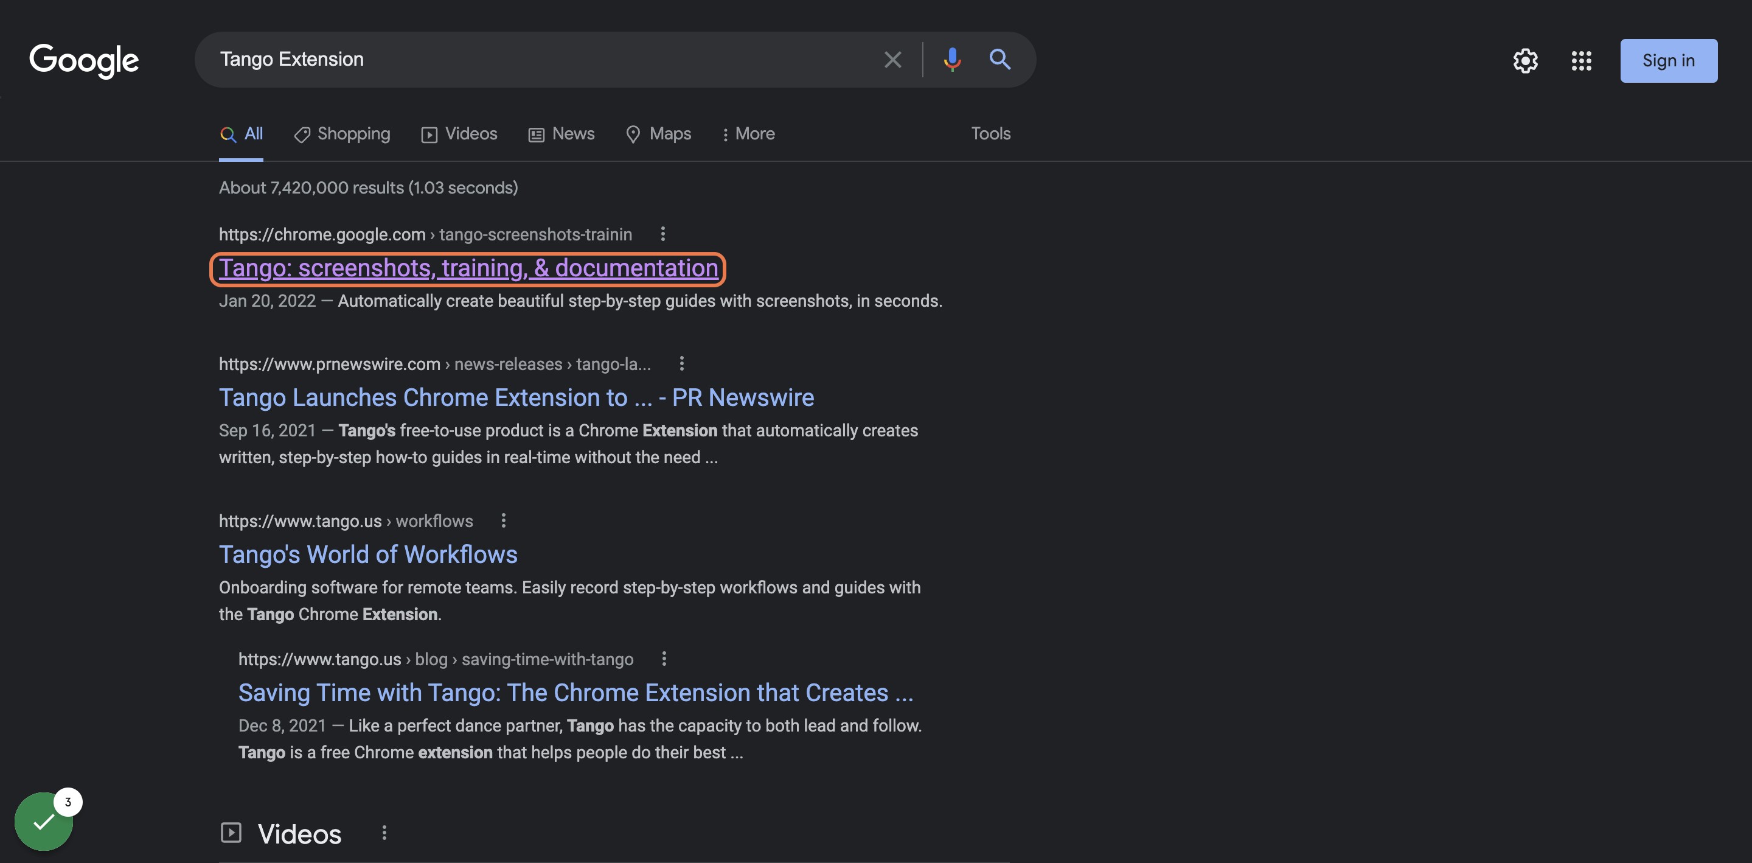Click the Sign in button
The width and height of the screenshot is (1752, 863).
click(x=1668, y=61)
